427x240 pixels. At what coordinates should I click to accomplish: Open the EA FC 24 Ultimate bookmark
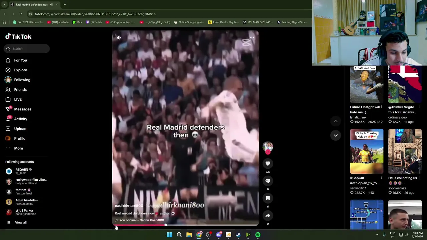(28, 22)
